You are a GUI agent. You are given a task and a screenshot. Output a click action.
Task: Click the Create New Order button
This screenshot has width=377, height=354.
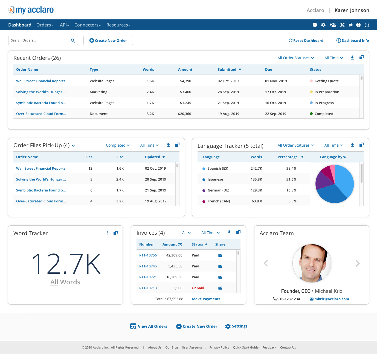108,40
